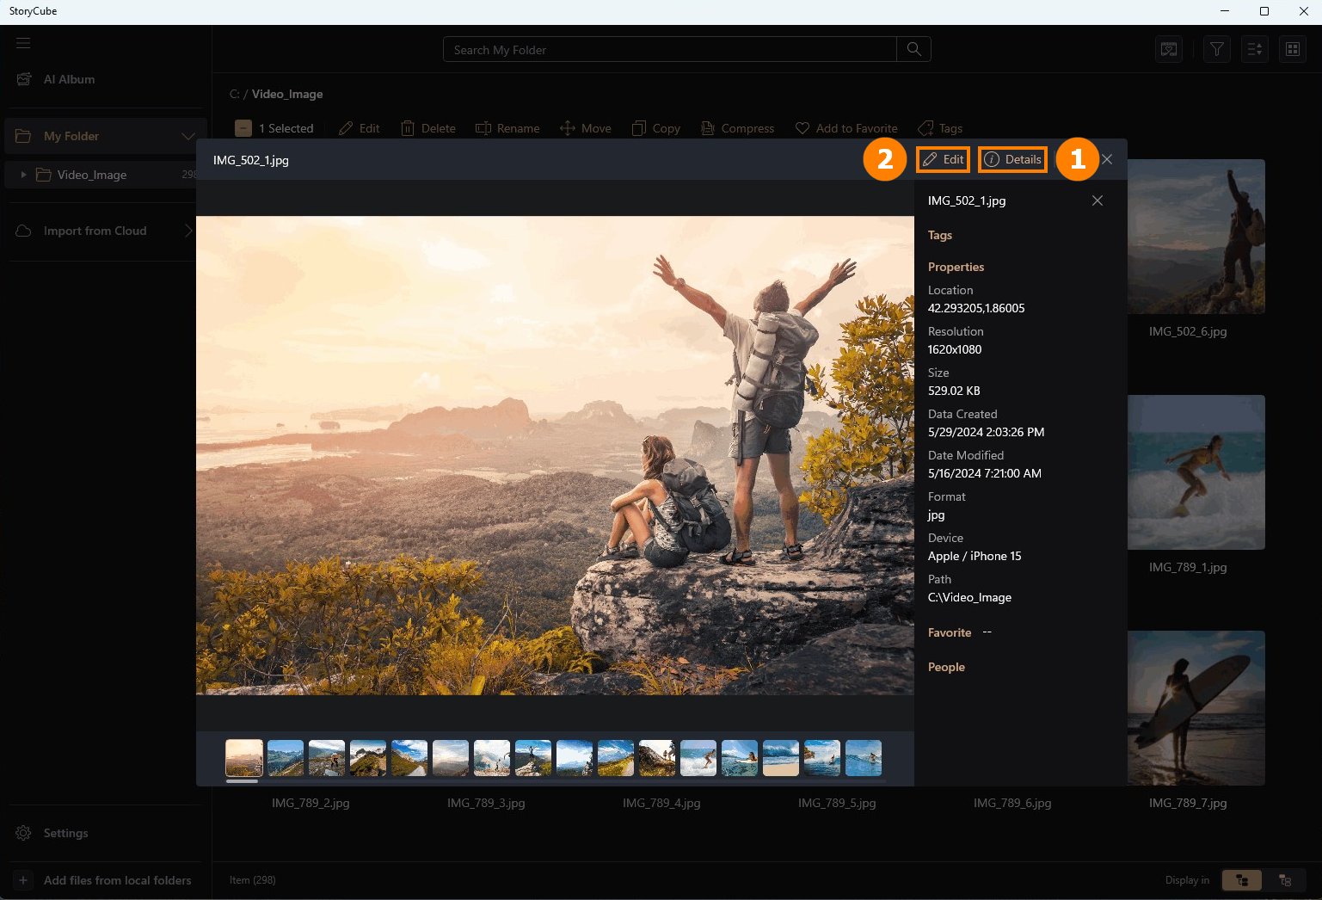Select the sixth filmstrip thumbnail
This screenshot has height=900, width=1322.
tap(451, 758)
